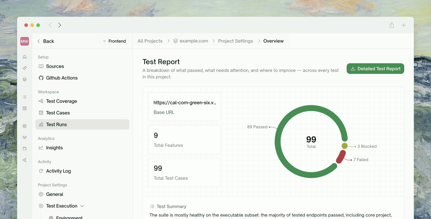Click the "Total Test Cases" label

pos(171,178)
